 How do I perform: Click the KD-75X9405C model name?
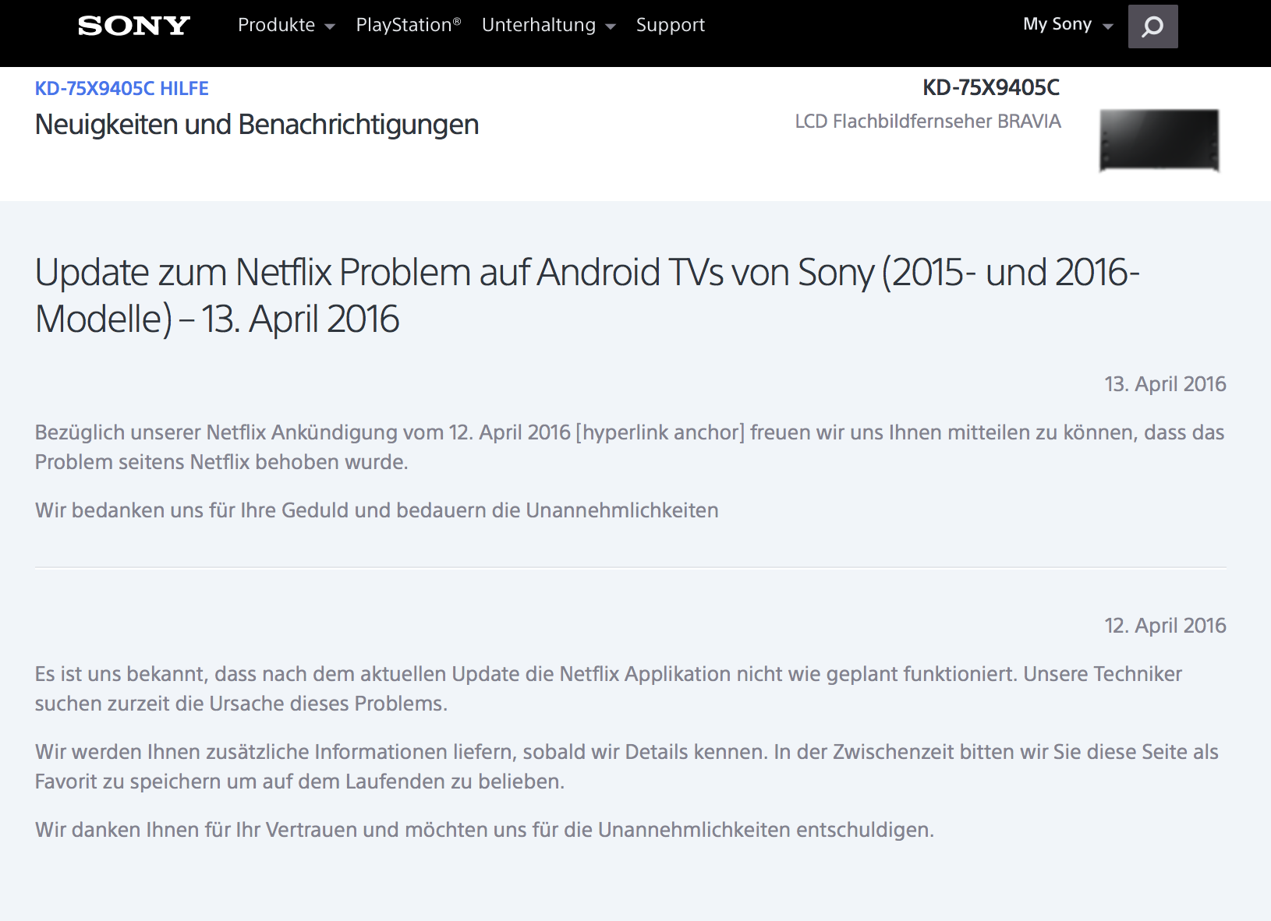pyautogui.click(x=991, y=87)
